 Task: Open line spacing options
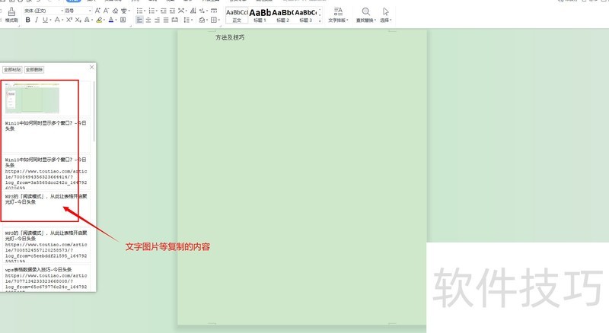pos(187,20)
